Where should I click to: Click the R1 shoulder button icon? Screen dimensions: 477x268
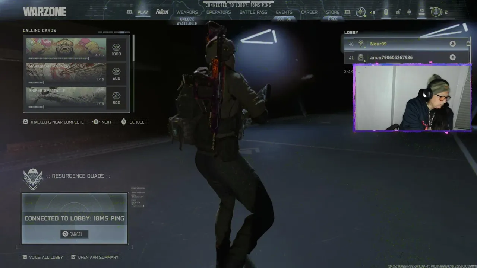tap(347, 12)
